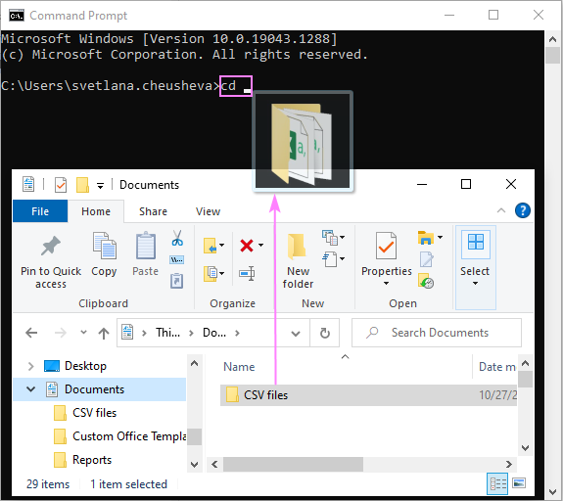Click Explorer title bar document icon
Screen dimensions: 563x501
click(x=28, y=184)
